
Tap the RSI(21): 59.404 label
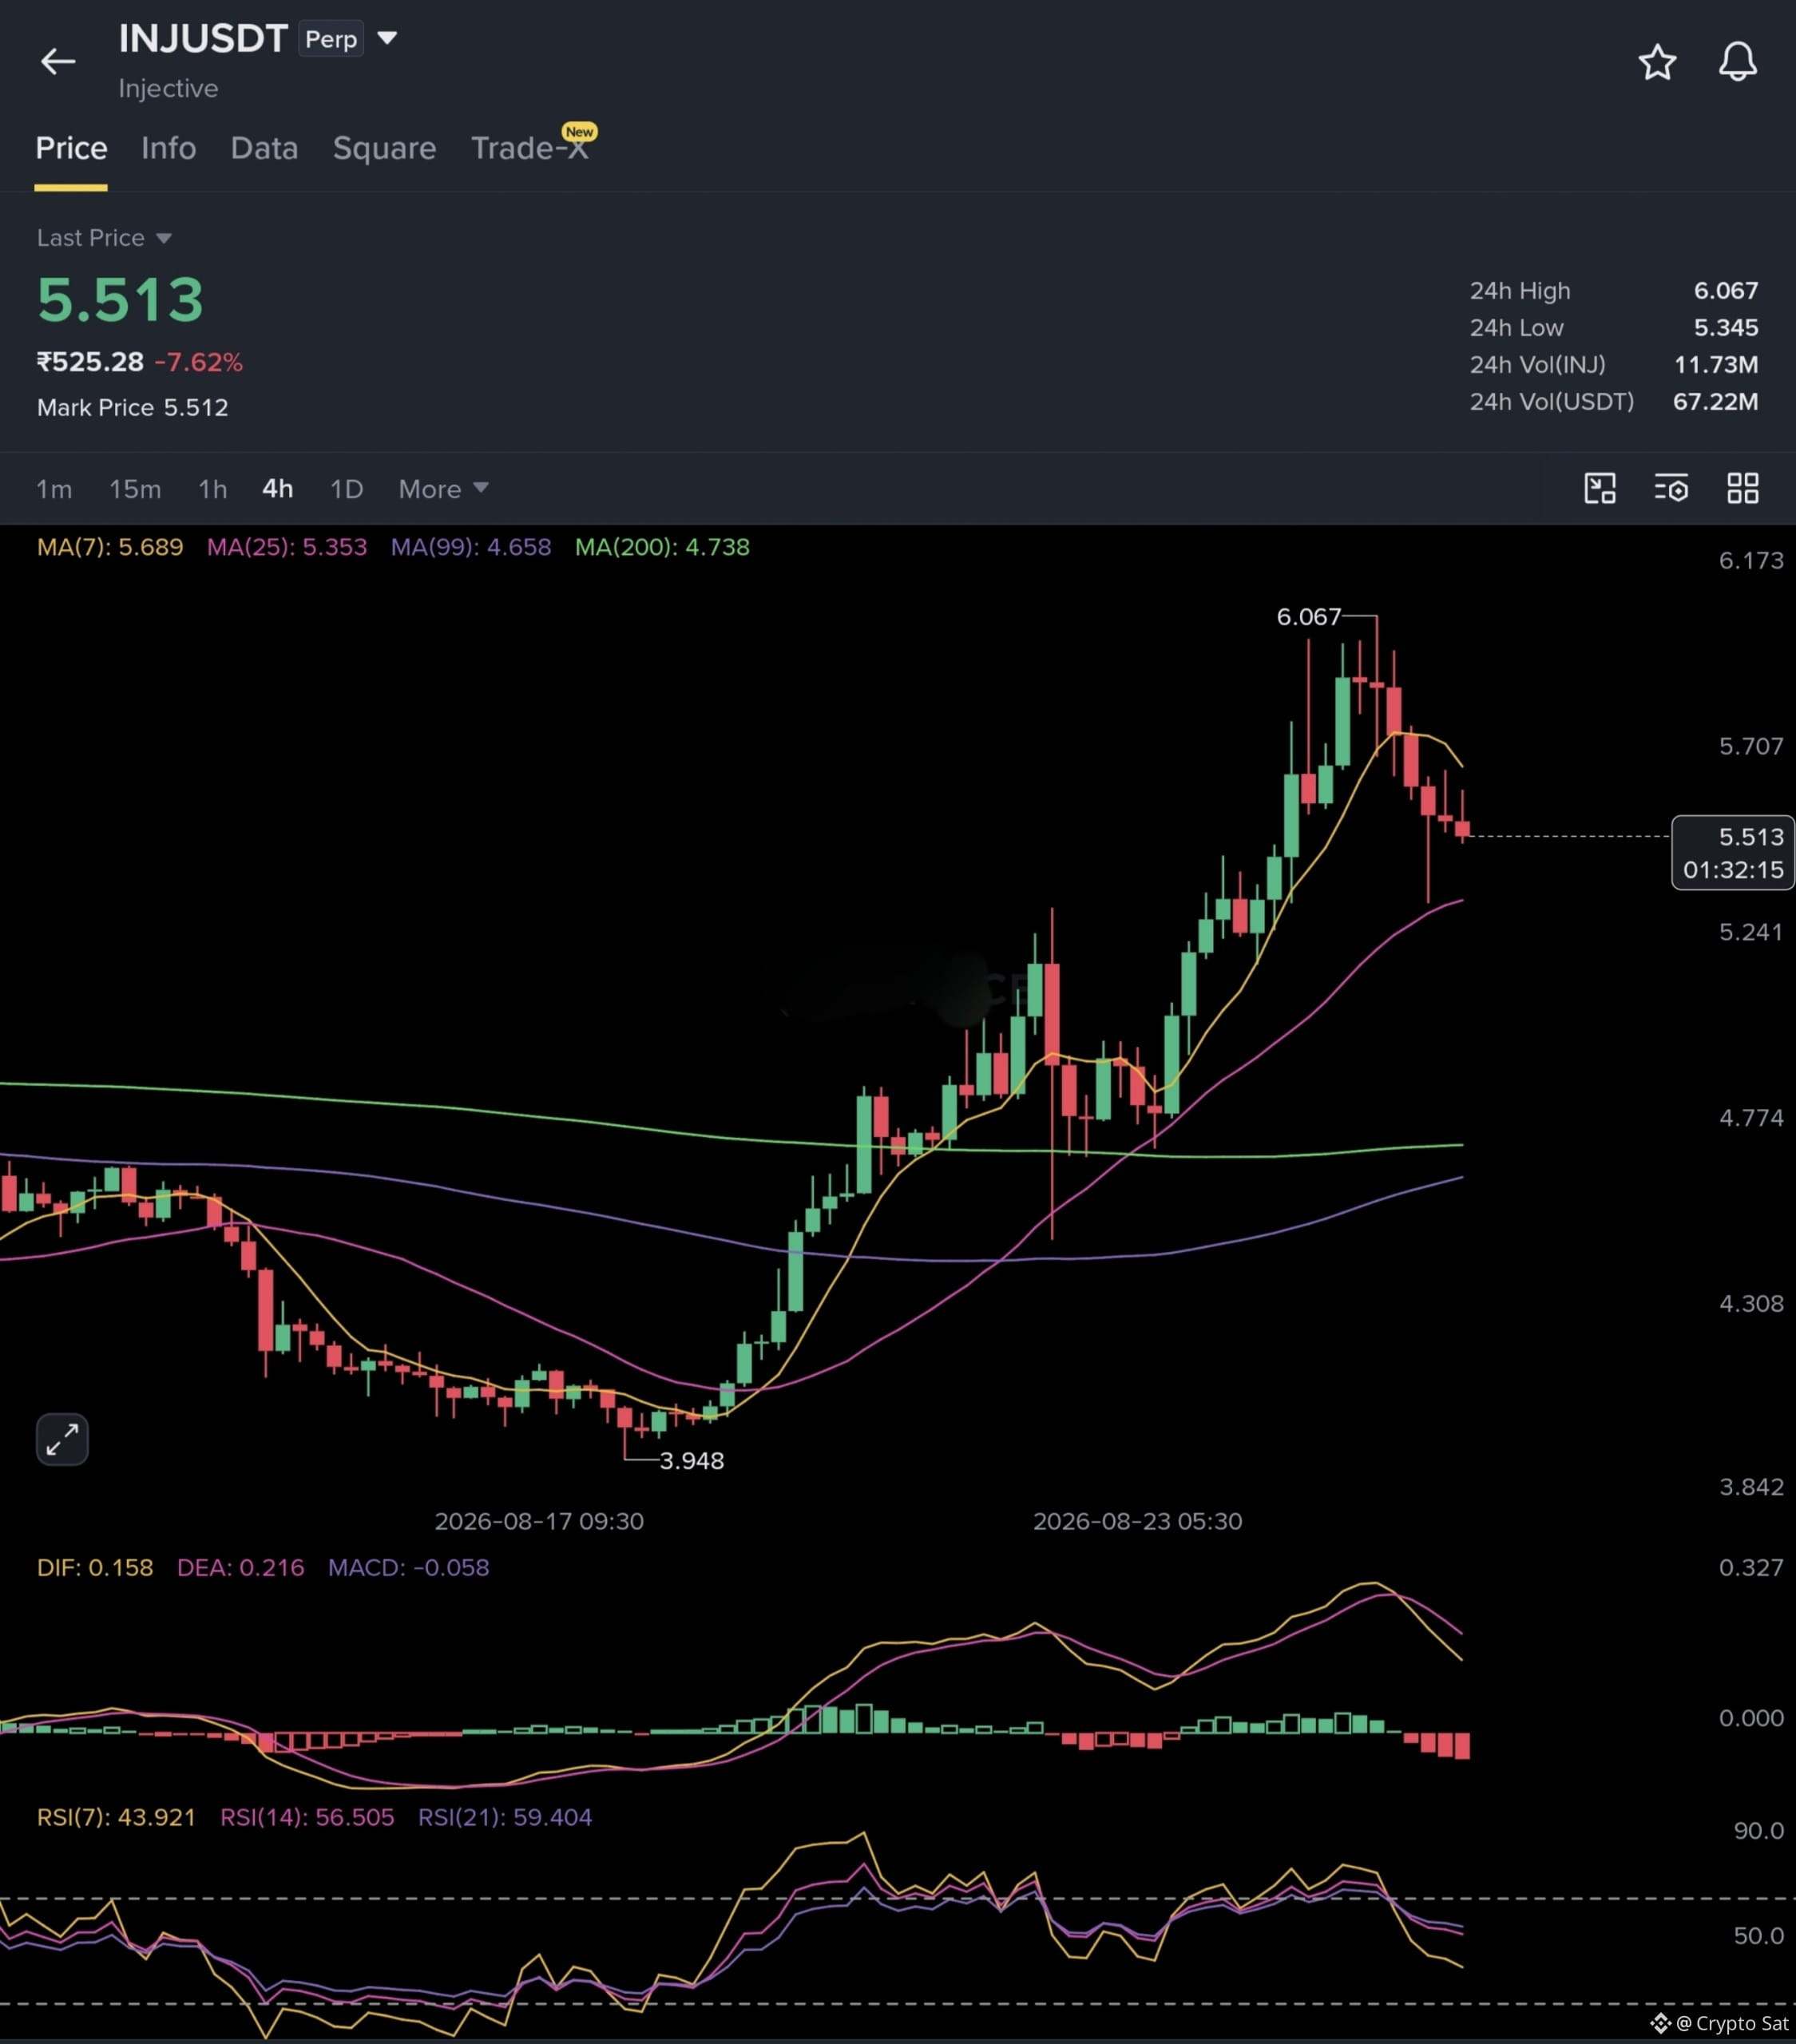pyautogui.click(x=505, y=1817)
